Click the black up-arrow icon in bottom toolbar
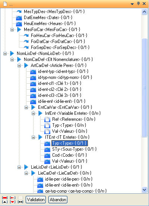Image resolution: width=149 pixels, height=206 pixels. point(5,202)
